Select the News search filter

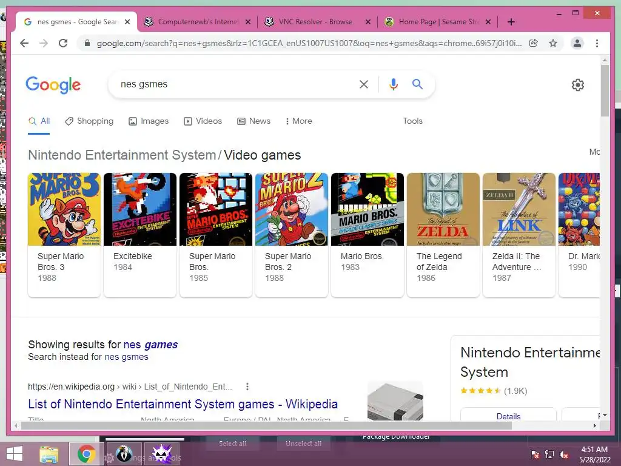253,121
